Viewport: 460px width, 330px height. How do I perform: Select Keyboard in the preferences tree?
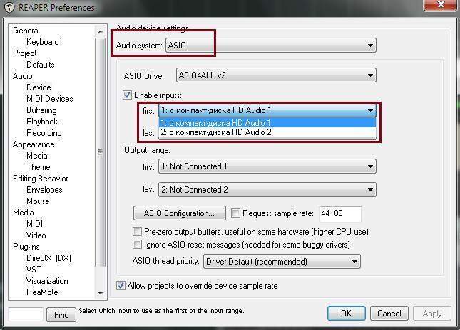[43, 42]
